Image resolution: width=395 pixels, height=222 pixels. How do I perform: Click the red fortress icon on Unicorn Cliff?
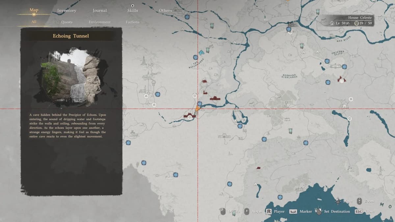341,79
